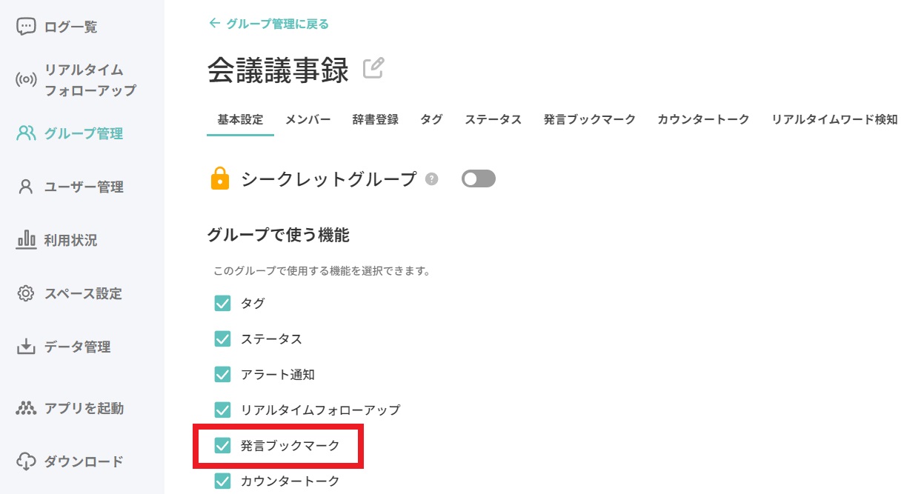Disable the アラート通知 checkbox
The width and height of the screenshot is (904, 494).
pos(222,374)
